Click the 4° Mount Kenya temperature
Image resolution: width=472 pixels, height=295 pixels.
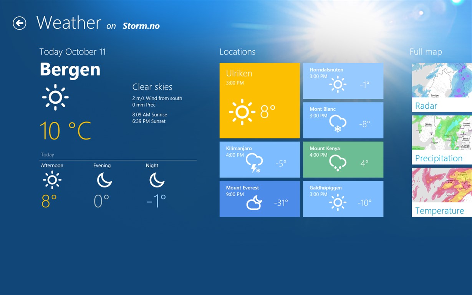coord(364,164)
